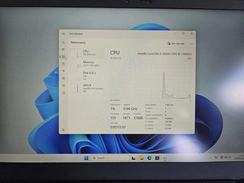Select the Disk 0 (C:) performance entry
The height and width of the screenshot is (183, 244).
pos(88,76)
